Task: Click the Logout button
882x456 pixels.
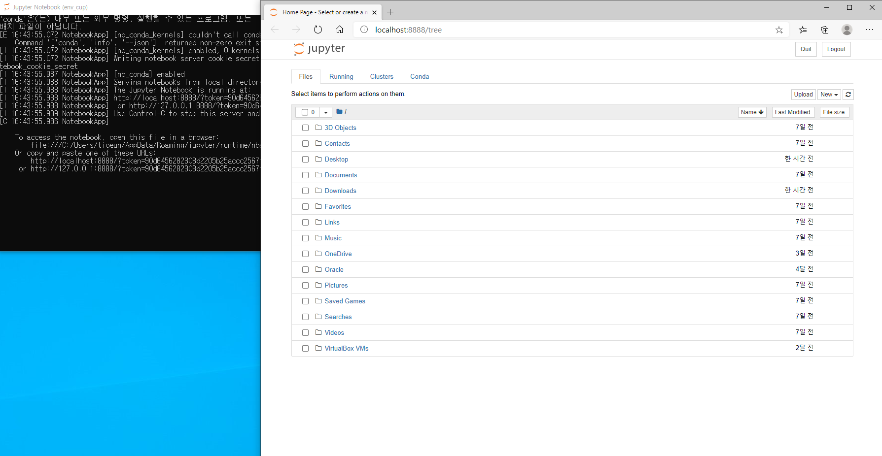Action: point(836,49)
